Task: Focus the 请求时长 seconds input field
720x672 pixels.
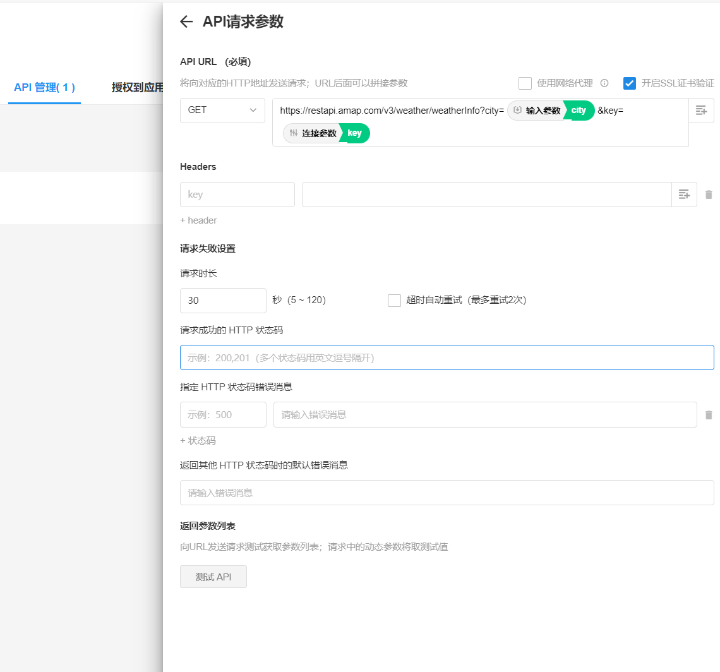Action: 222,301
